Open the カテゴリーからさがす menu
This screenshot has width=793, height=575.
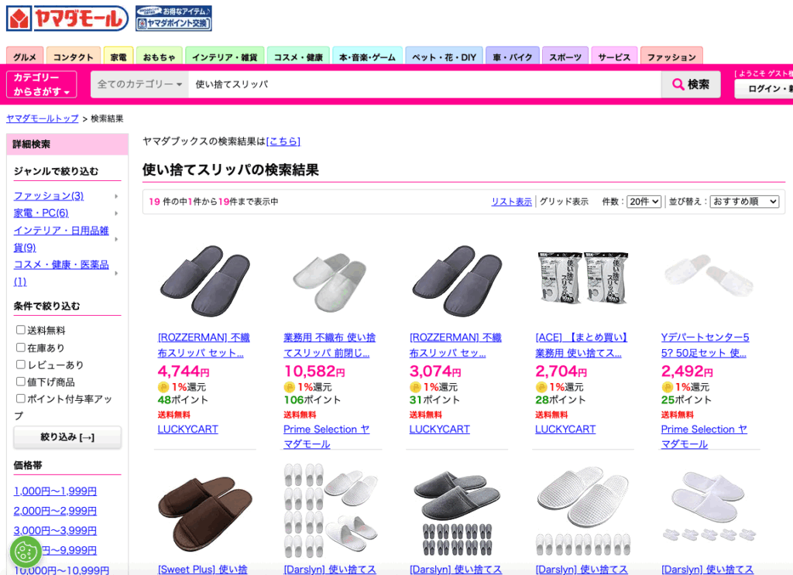pyautogui.click(x=42, y=84)
